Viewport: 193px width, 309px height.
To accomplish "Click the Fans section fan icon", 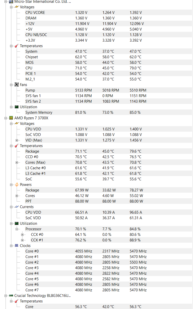I will (17, 85).
